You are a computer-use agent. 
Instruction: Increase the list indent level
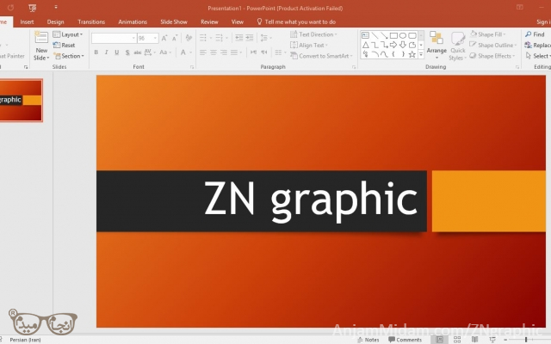(x=250, y=38)
